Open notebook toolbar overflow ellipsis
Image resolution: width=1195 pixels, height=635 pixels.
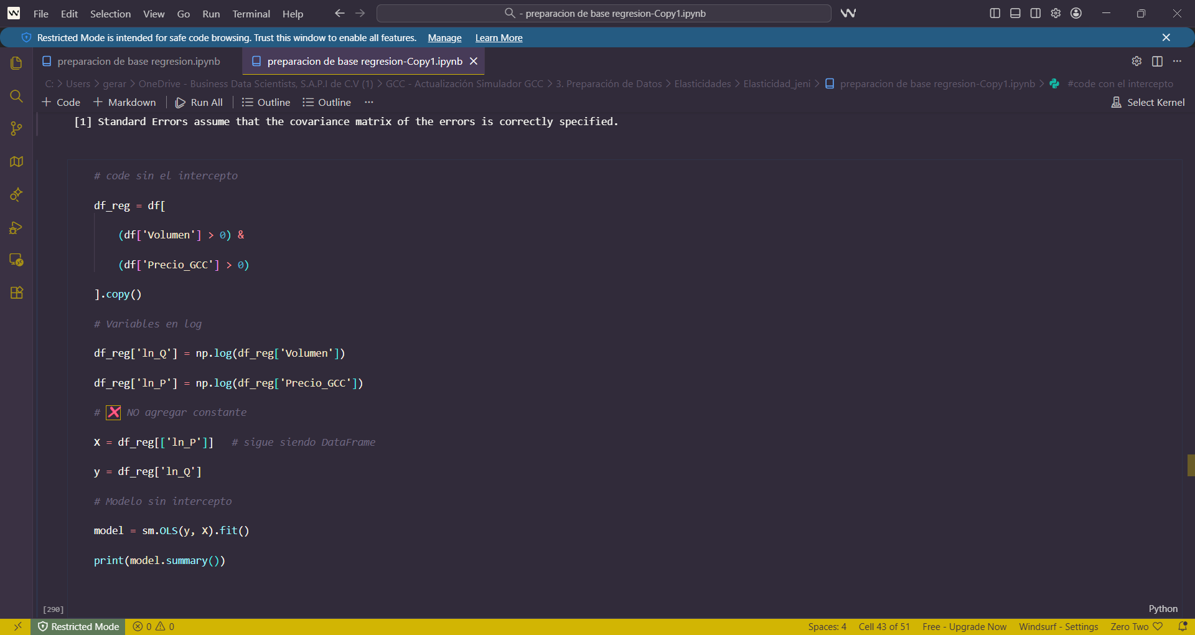[x=369, y=102]
